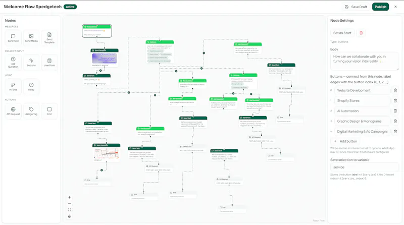This screenshot has height=225, width=404.
Task: Add an Assign Tag action node
Action: click(x=31, y=111)
